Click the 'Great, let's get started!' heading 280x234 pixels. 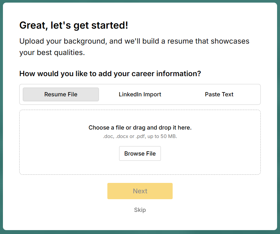coord(73,25)
